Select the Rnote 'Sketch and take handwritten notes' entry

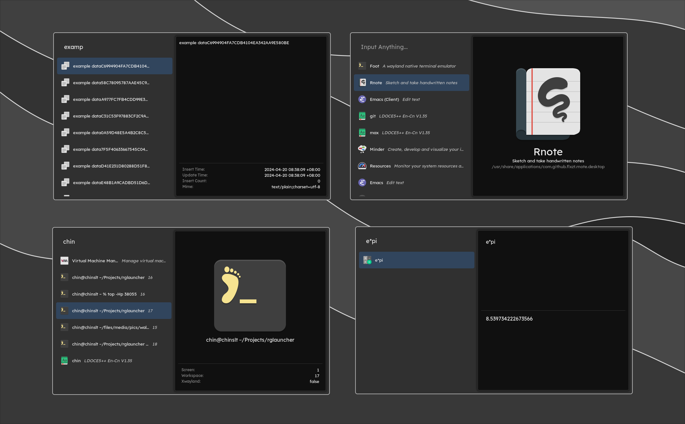(x=412, y=83)
